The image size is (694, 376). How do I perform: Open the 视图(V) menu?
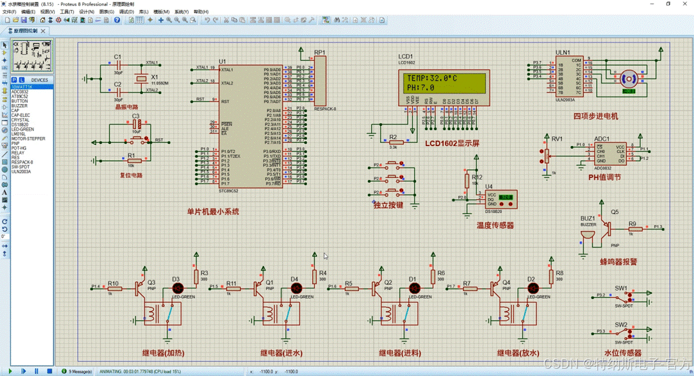coord(47,12)
